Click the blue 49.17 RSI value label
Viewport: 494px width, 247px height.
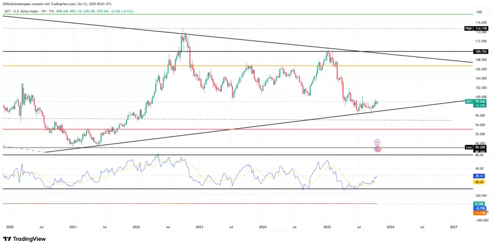point(480,176)
